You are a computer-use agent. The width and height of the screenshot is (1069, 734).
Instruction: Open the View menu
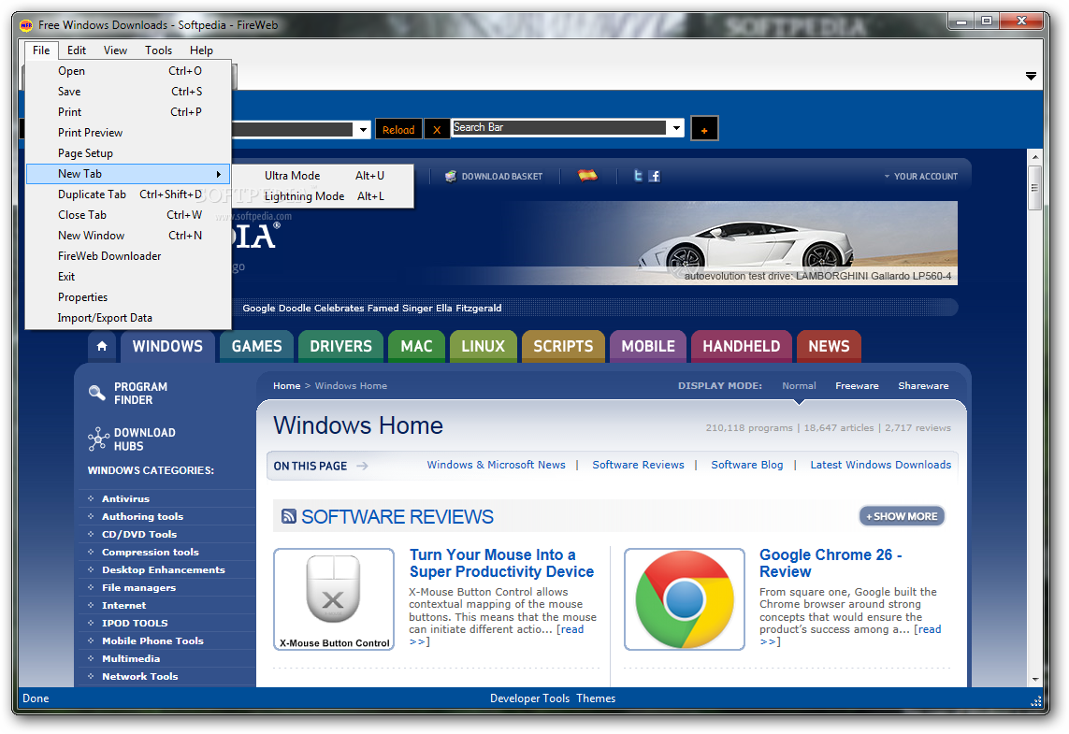click(115, 50)
